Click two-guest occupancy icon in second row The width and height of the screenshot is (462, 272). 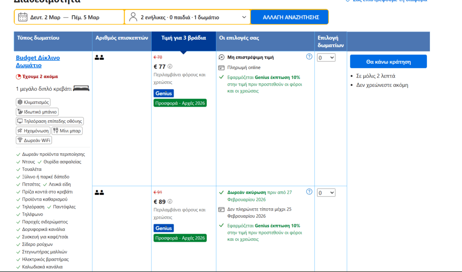click(99, 192)
